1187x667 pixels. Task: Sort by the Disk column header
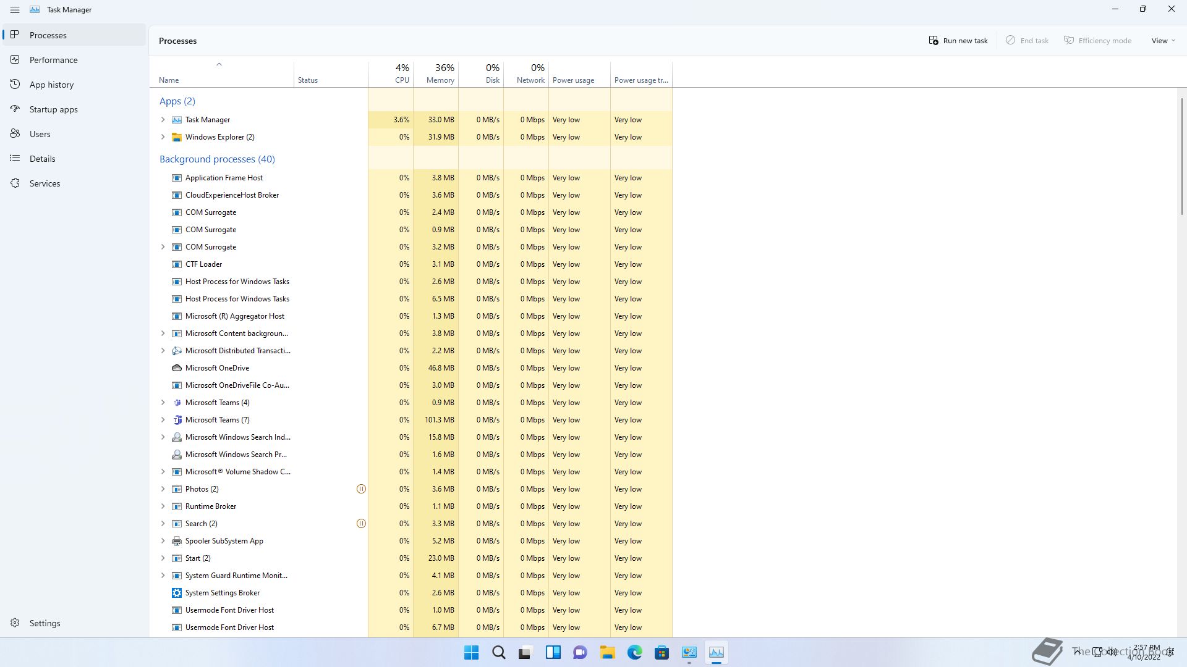tap(481, 73)
